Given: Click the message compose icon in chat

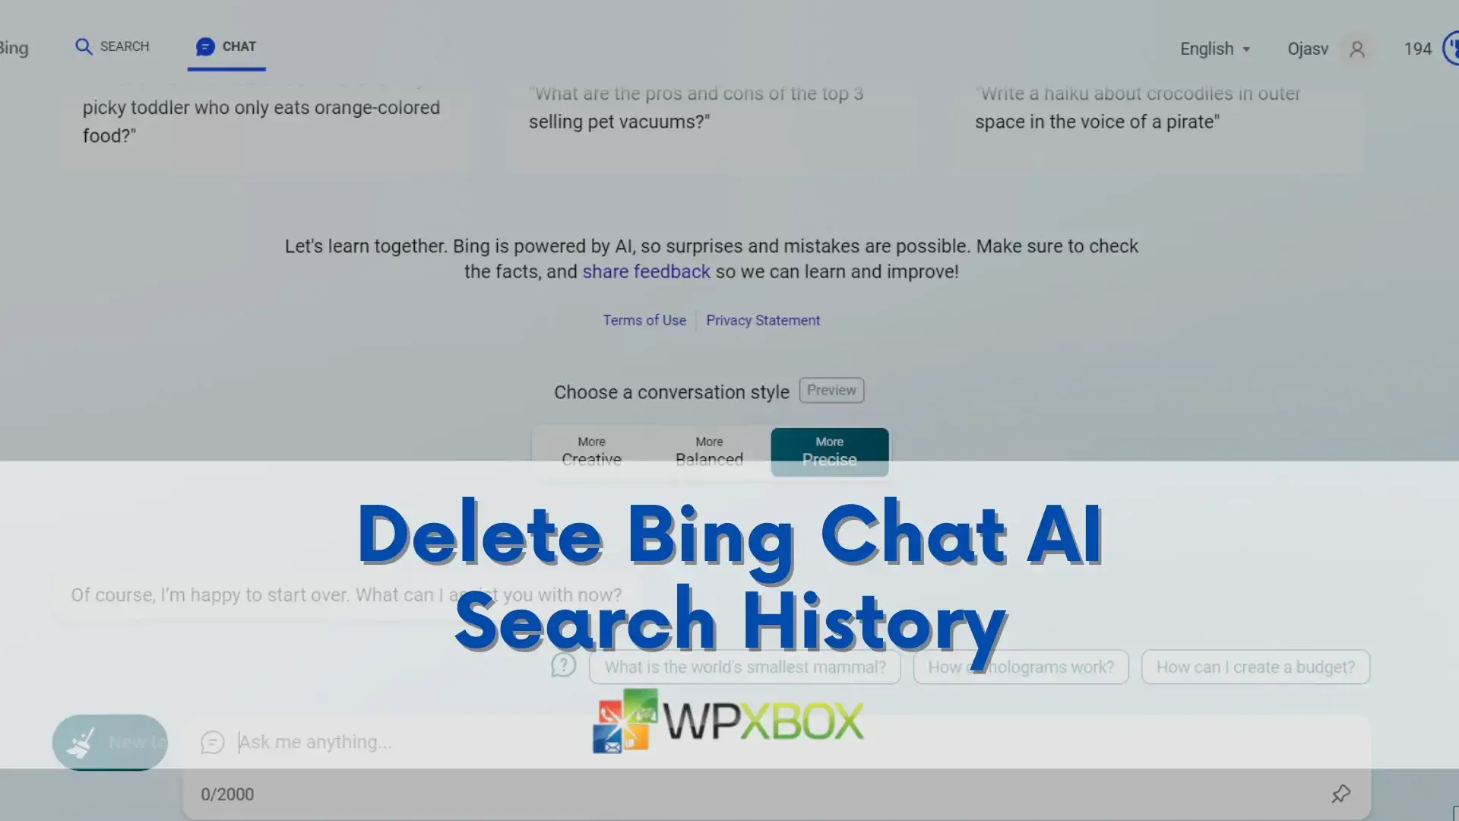Looking at the screenshot, I should coord(213,742).
